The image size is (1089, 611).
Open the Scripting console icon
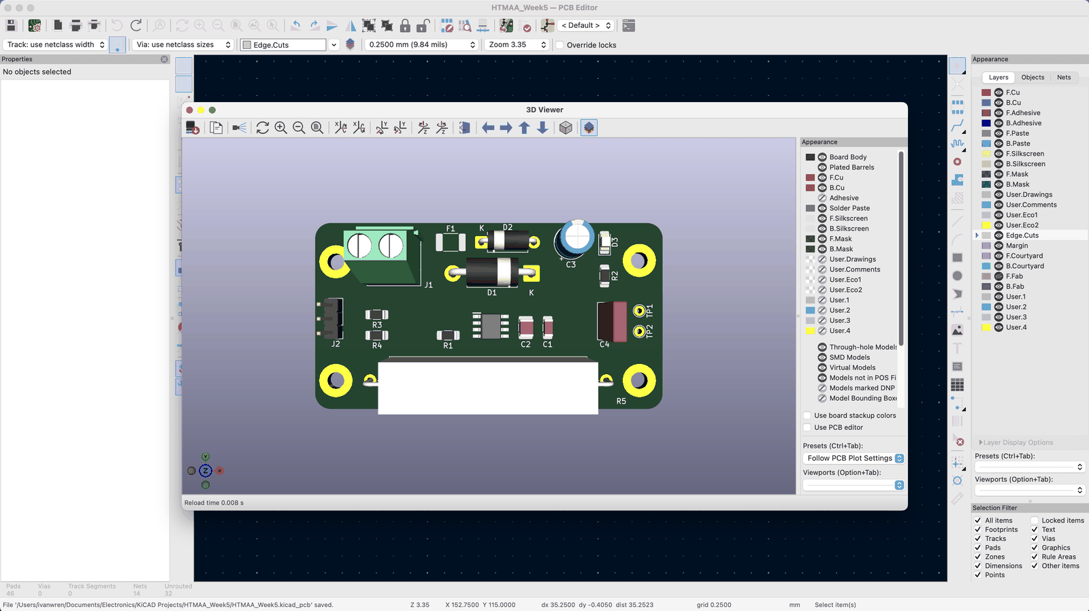(x=629, y=26)
